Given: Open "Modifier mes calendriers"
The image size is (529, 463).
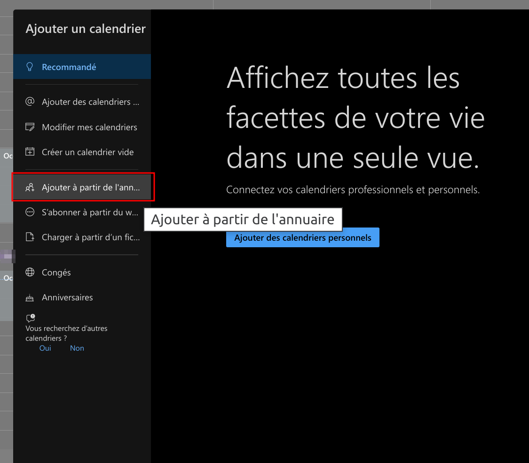Looking at the screenshot, I should tap(89, 127).
